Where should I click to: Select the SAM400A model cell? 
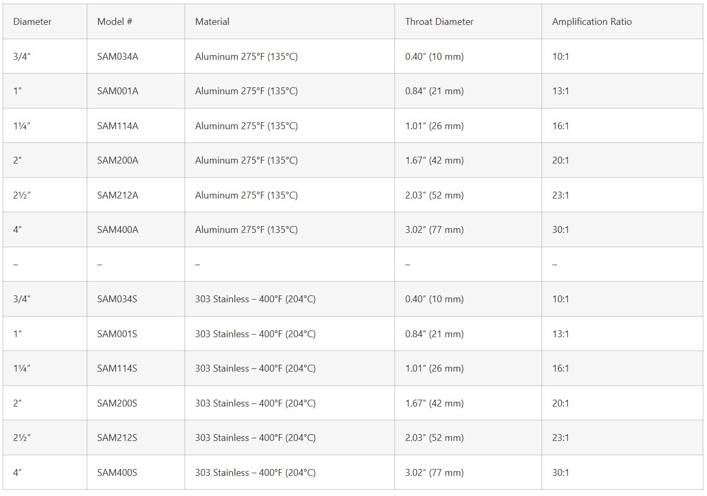click(117, 230)
